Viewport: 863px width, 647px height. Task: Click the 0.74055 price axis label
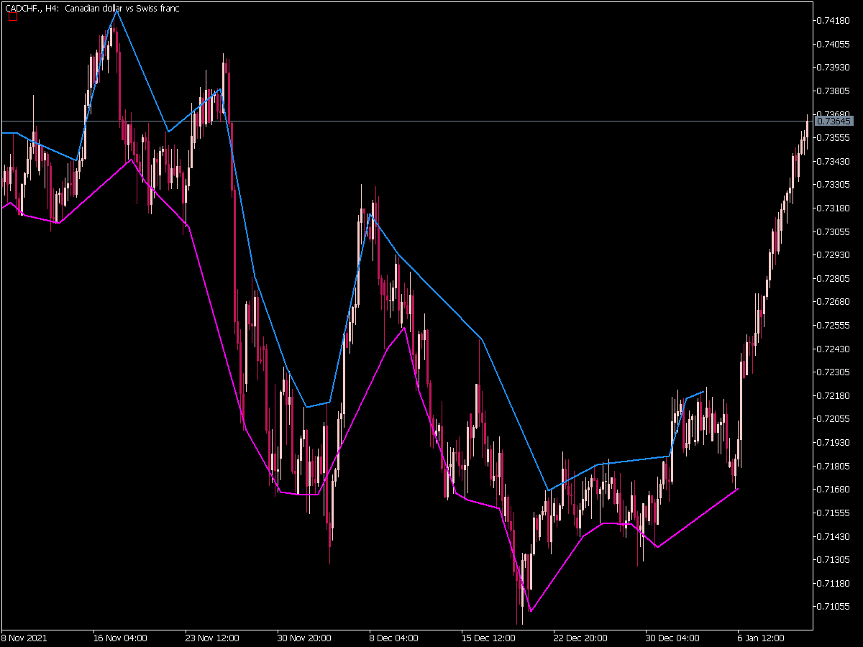pos(834,45)
